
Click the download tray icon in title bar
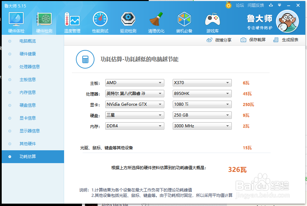[271, 5]
